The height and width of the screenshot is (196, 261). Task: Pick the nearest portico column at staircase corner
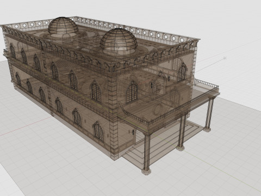(147, 154)
